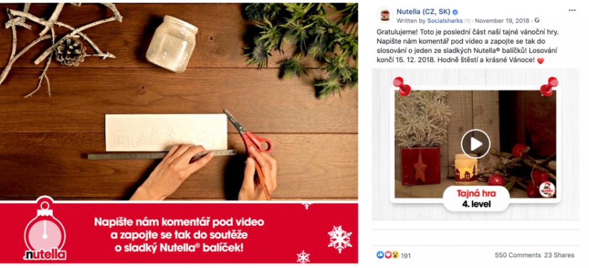
Task: Click the public globe privacy icon
Action: (537, 20)
